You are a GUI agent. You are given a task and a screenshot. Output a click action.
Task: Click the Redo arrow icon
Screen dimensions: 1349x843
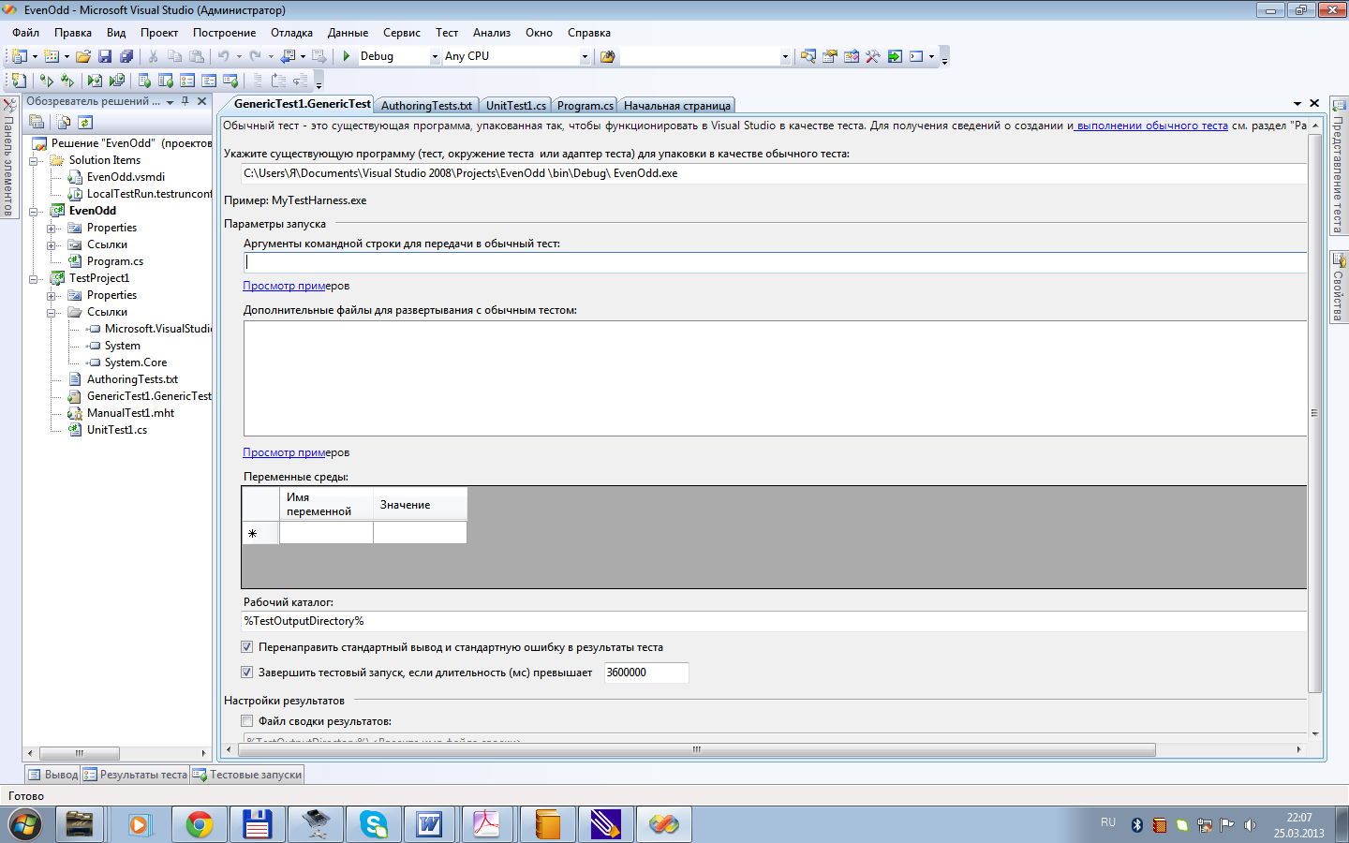255,56
